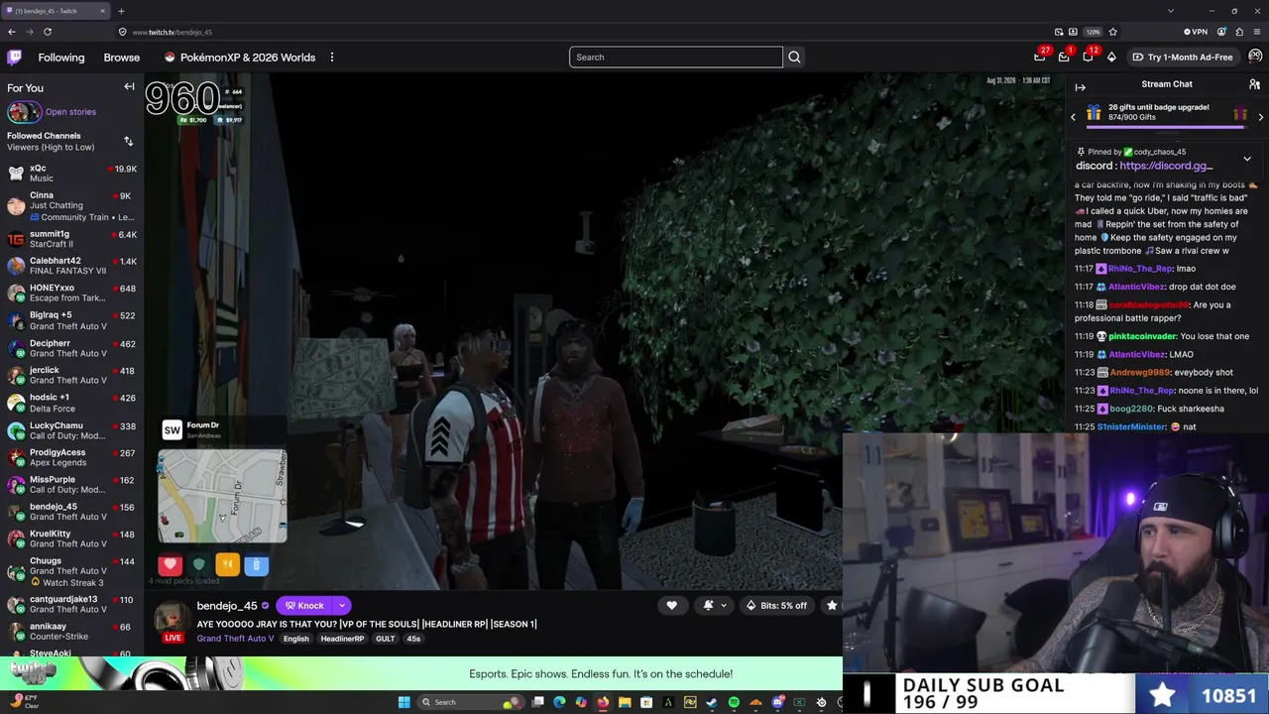Open Cinna channel from sidebar

tap(71, 206)
